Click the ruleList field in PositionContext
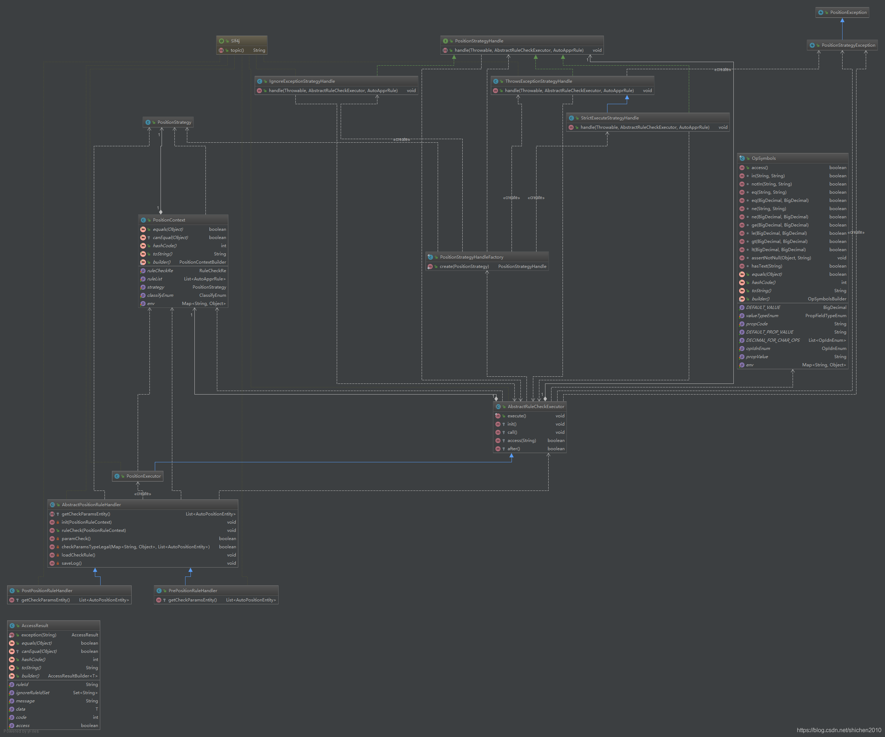 (155, 279)
